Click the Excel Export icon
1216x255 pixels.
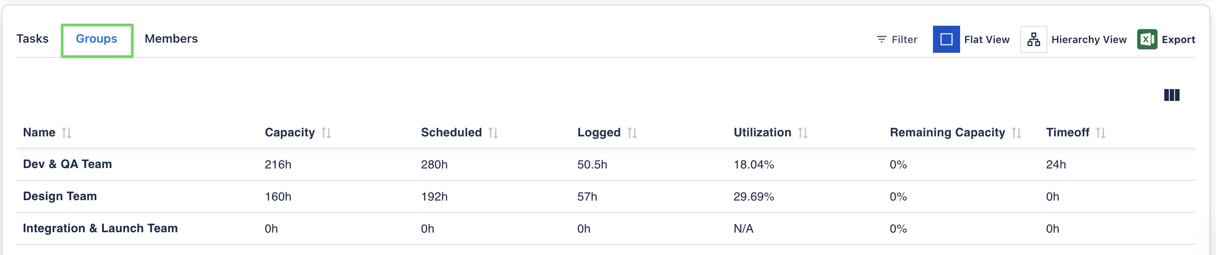click(1147, 39)
